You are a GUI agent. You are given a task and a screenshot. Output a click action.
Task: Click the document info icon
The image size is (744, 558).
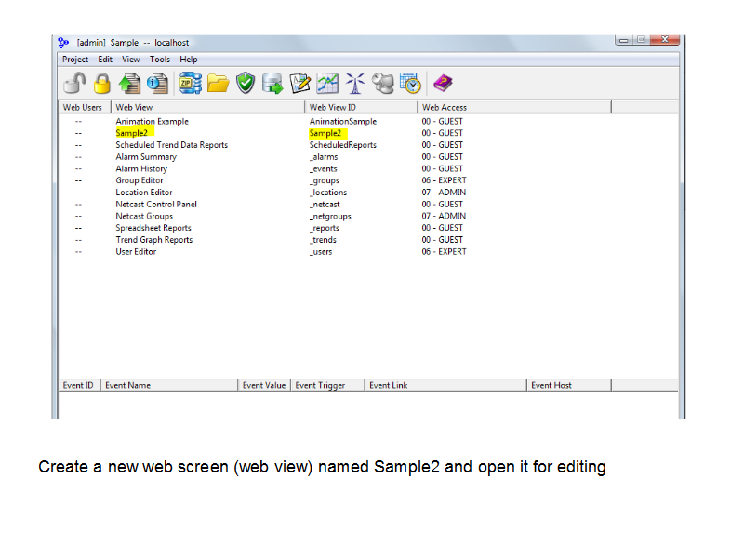click(157, 83)
